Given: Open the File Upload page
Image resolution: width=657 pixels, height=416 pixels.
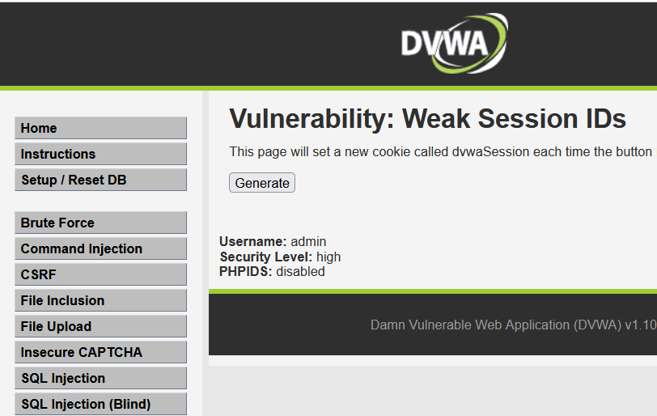Looking at the screenshot, I should click(100, 327).
